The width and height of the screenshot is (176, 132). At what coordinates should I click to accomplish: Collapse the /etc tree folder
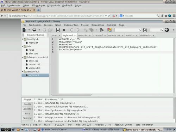(x=23, y=46)
